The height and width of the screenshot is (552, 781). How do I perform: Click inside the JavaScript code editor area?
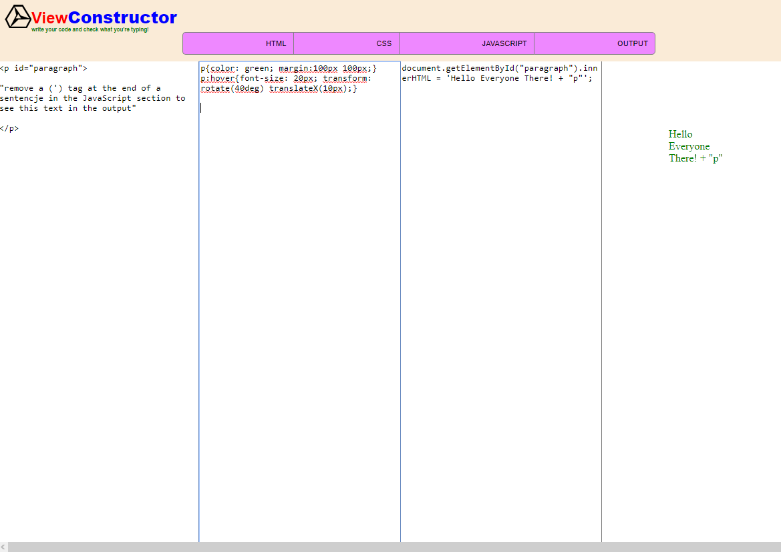click(500, 302)
